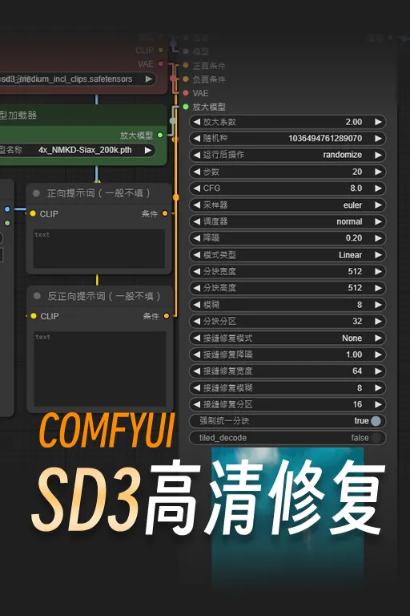Click the red VAE input port on the upscale node

(186, 93)
